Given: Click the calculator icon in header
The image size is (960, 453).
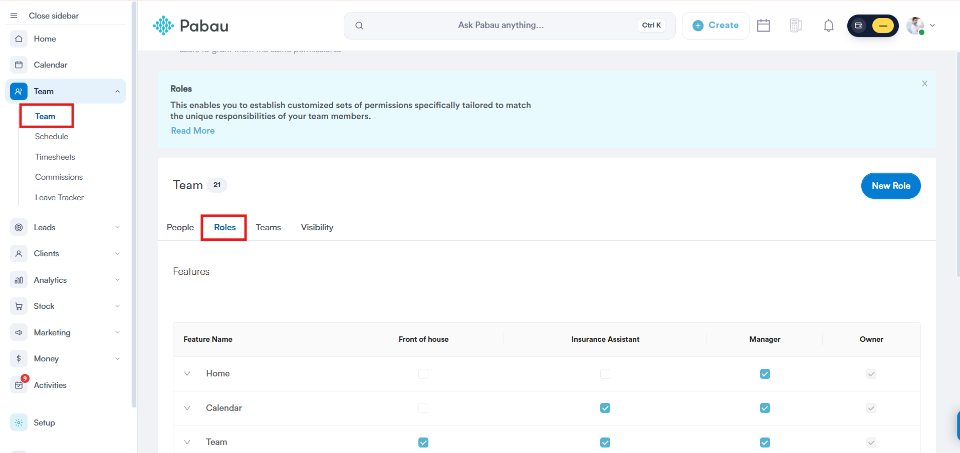Looking at the screenshot, I should (796, 26).
